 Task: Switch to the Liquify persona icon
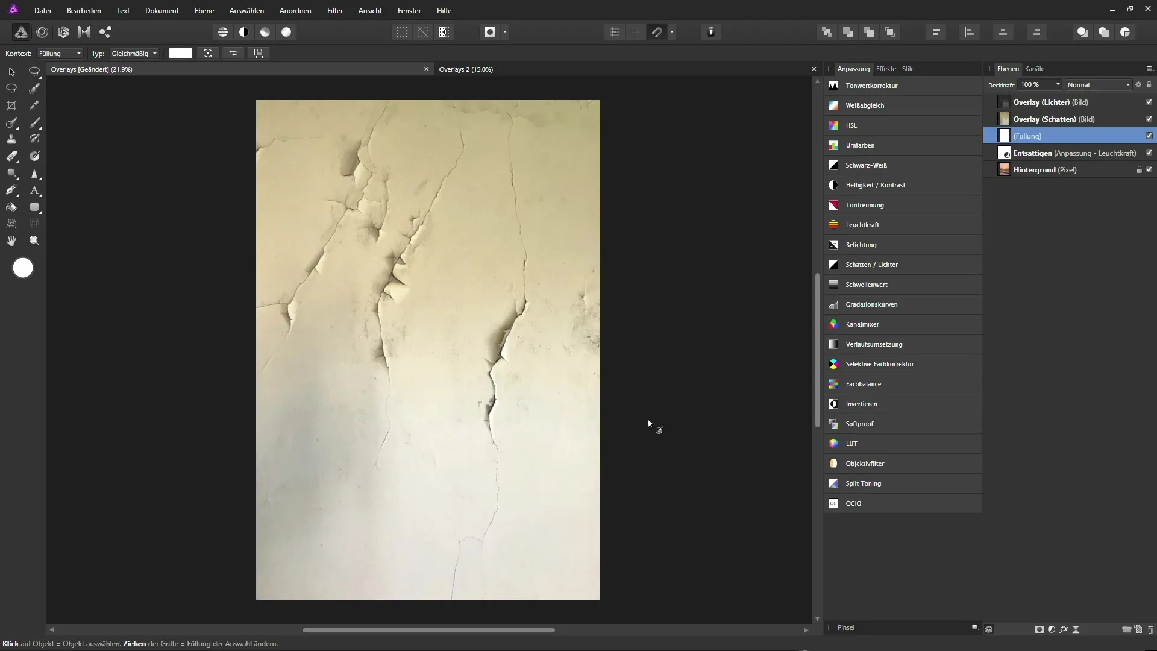coord(42,32)
